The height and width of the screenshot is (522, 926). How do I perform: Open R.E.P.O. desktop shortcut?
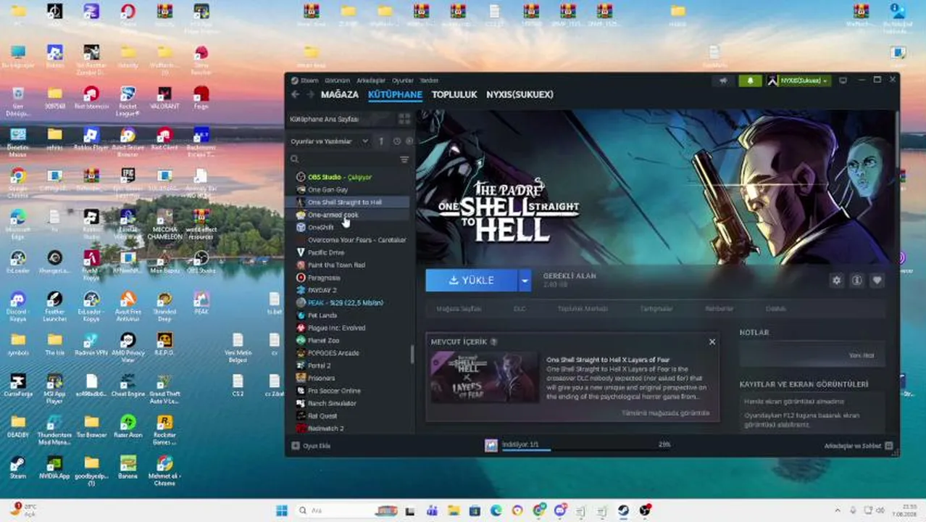pos(164,345)
